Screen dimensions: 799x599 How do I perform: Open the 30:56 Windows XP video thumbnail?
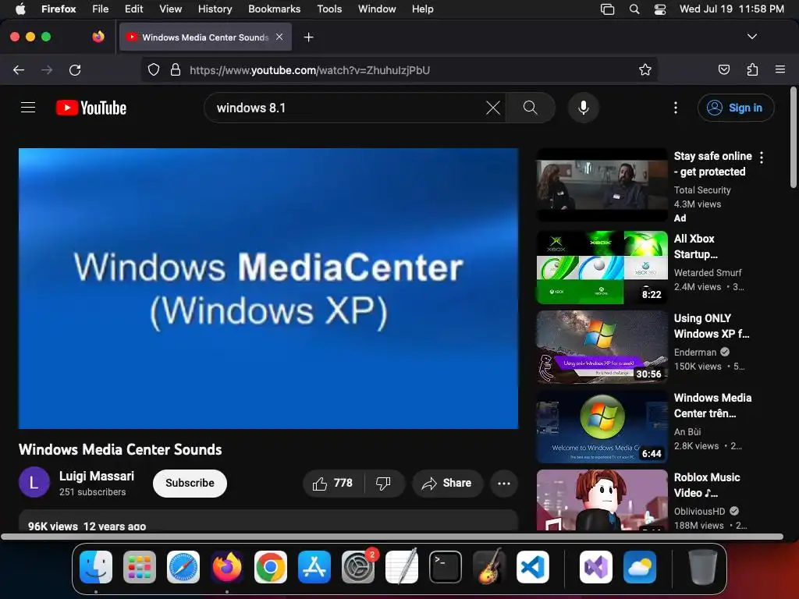(602, 347)
